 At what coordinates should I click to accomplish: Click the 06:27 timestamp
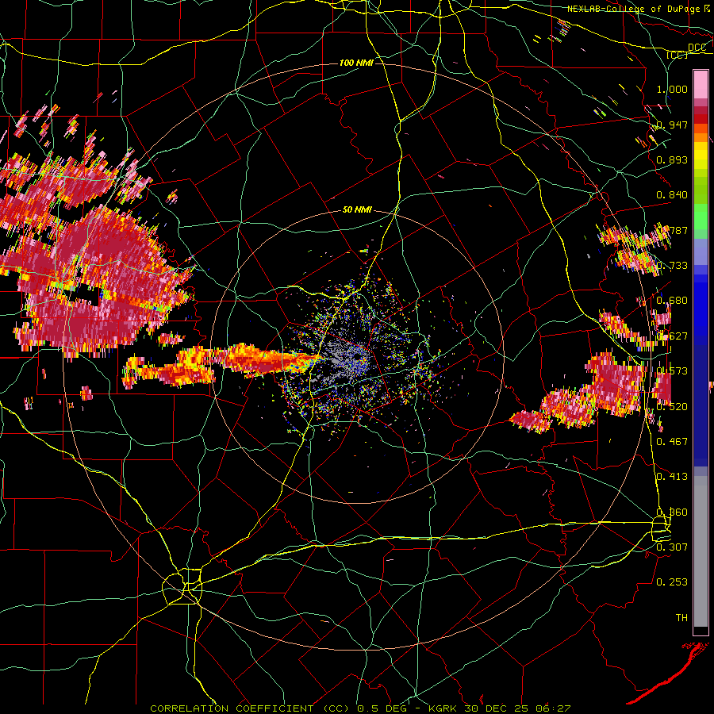pyautogui.click(x=552, y=708)
